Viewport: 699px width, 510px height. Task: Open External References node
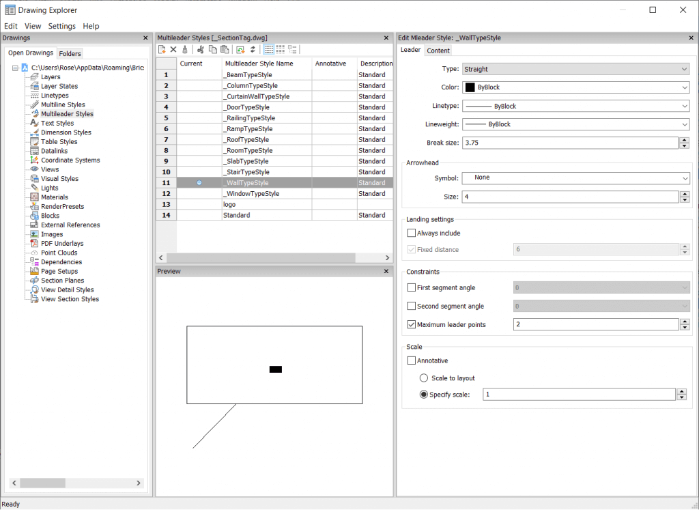pos(70,225)
